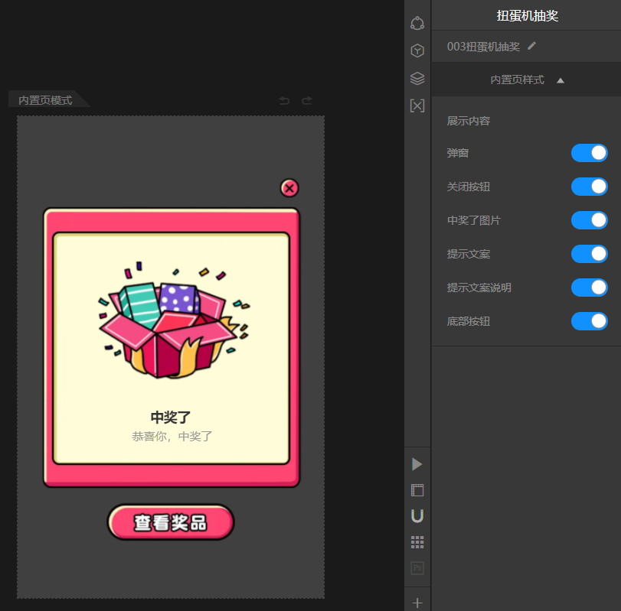Image resolution: width=621 pixels, height=611 pixels.
Task: Click the grid dots icon
Action: 417,542
